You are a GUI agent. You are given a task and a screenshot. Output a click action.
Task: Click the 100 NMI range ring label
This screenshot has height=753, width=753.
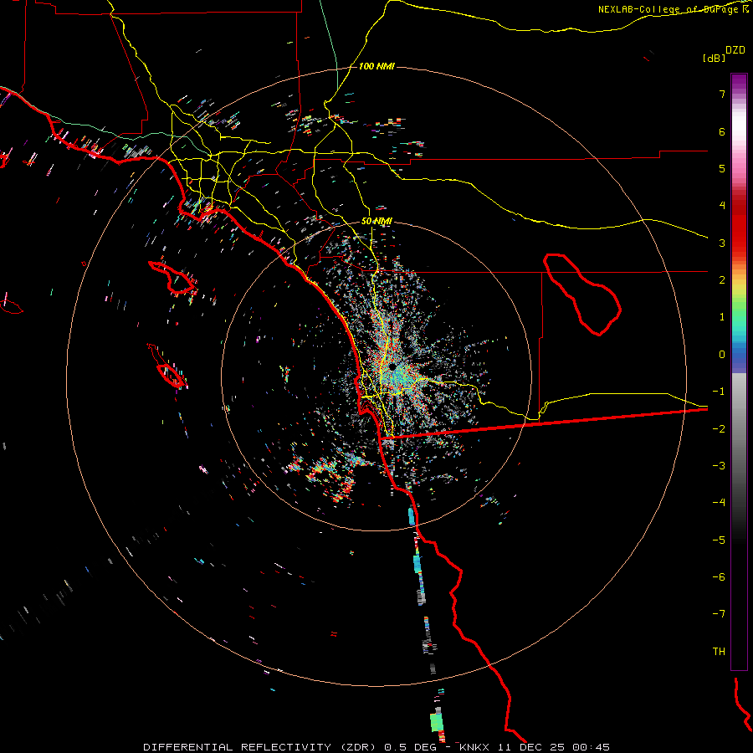point(376,66)
